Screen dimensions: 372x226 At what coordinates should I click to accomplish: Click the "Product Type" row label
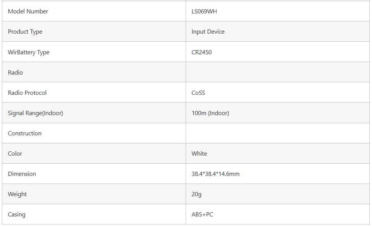25,32
